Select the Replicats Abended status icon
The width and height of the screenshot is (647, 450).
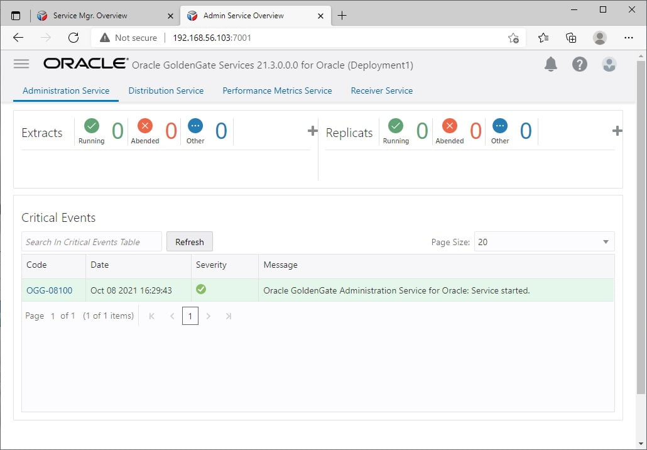tap(449, 126)
